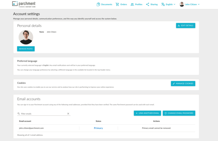Click the language translate icon
The image size is (218, 141).
pos(163,4)
